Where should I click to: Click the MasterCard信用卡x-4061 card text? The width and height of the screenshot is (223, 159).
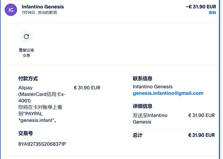[42, 98]
